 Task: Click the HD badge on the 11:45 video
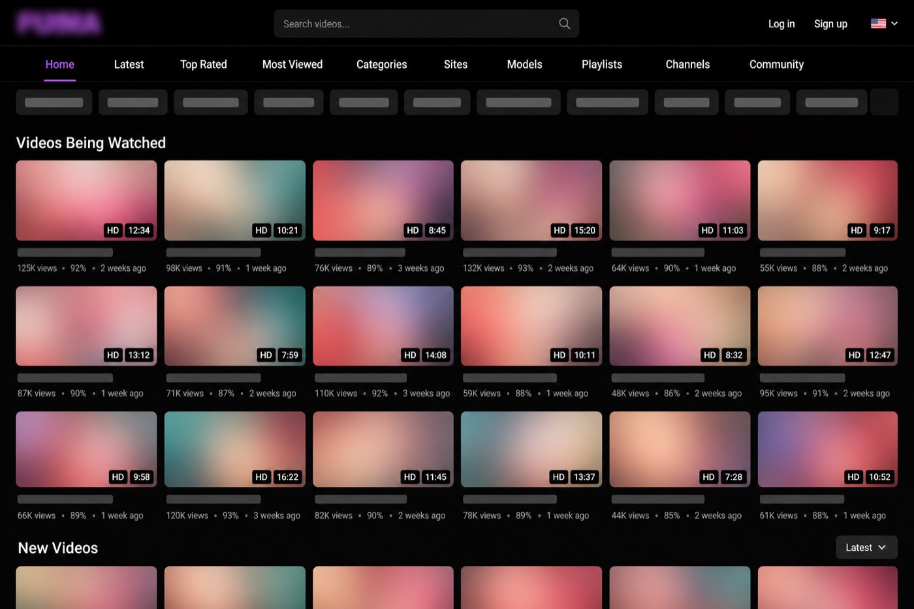(x=410, y=477)
